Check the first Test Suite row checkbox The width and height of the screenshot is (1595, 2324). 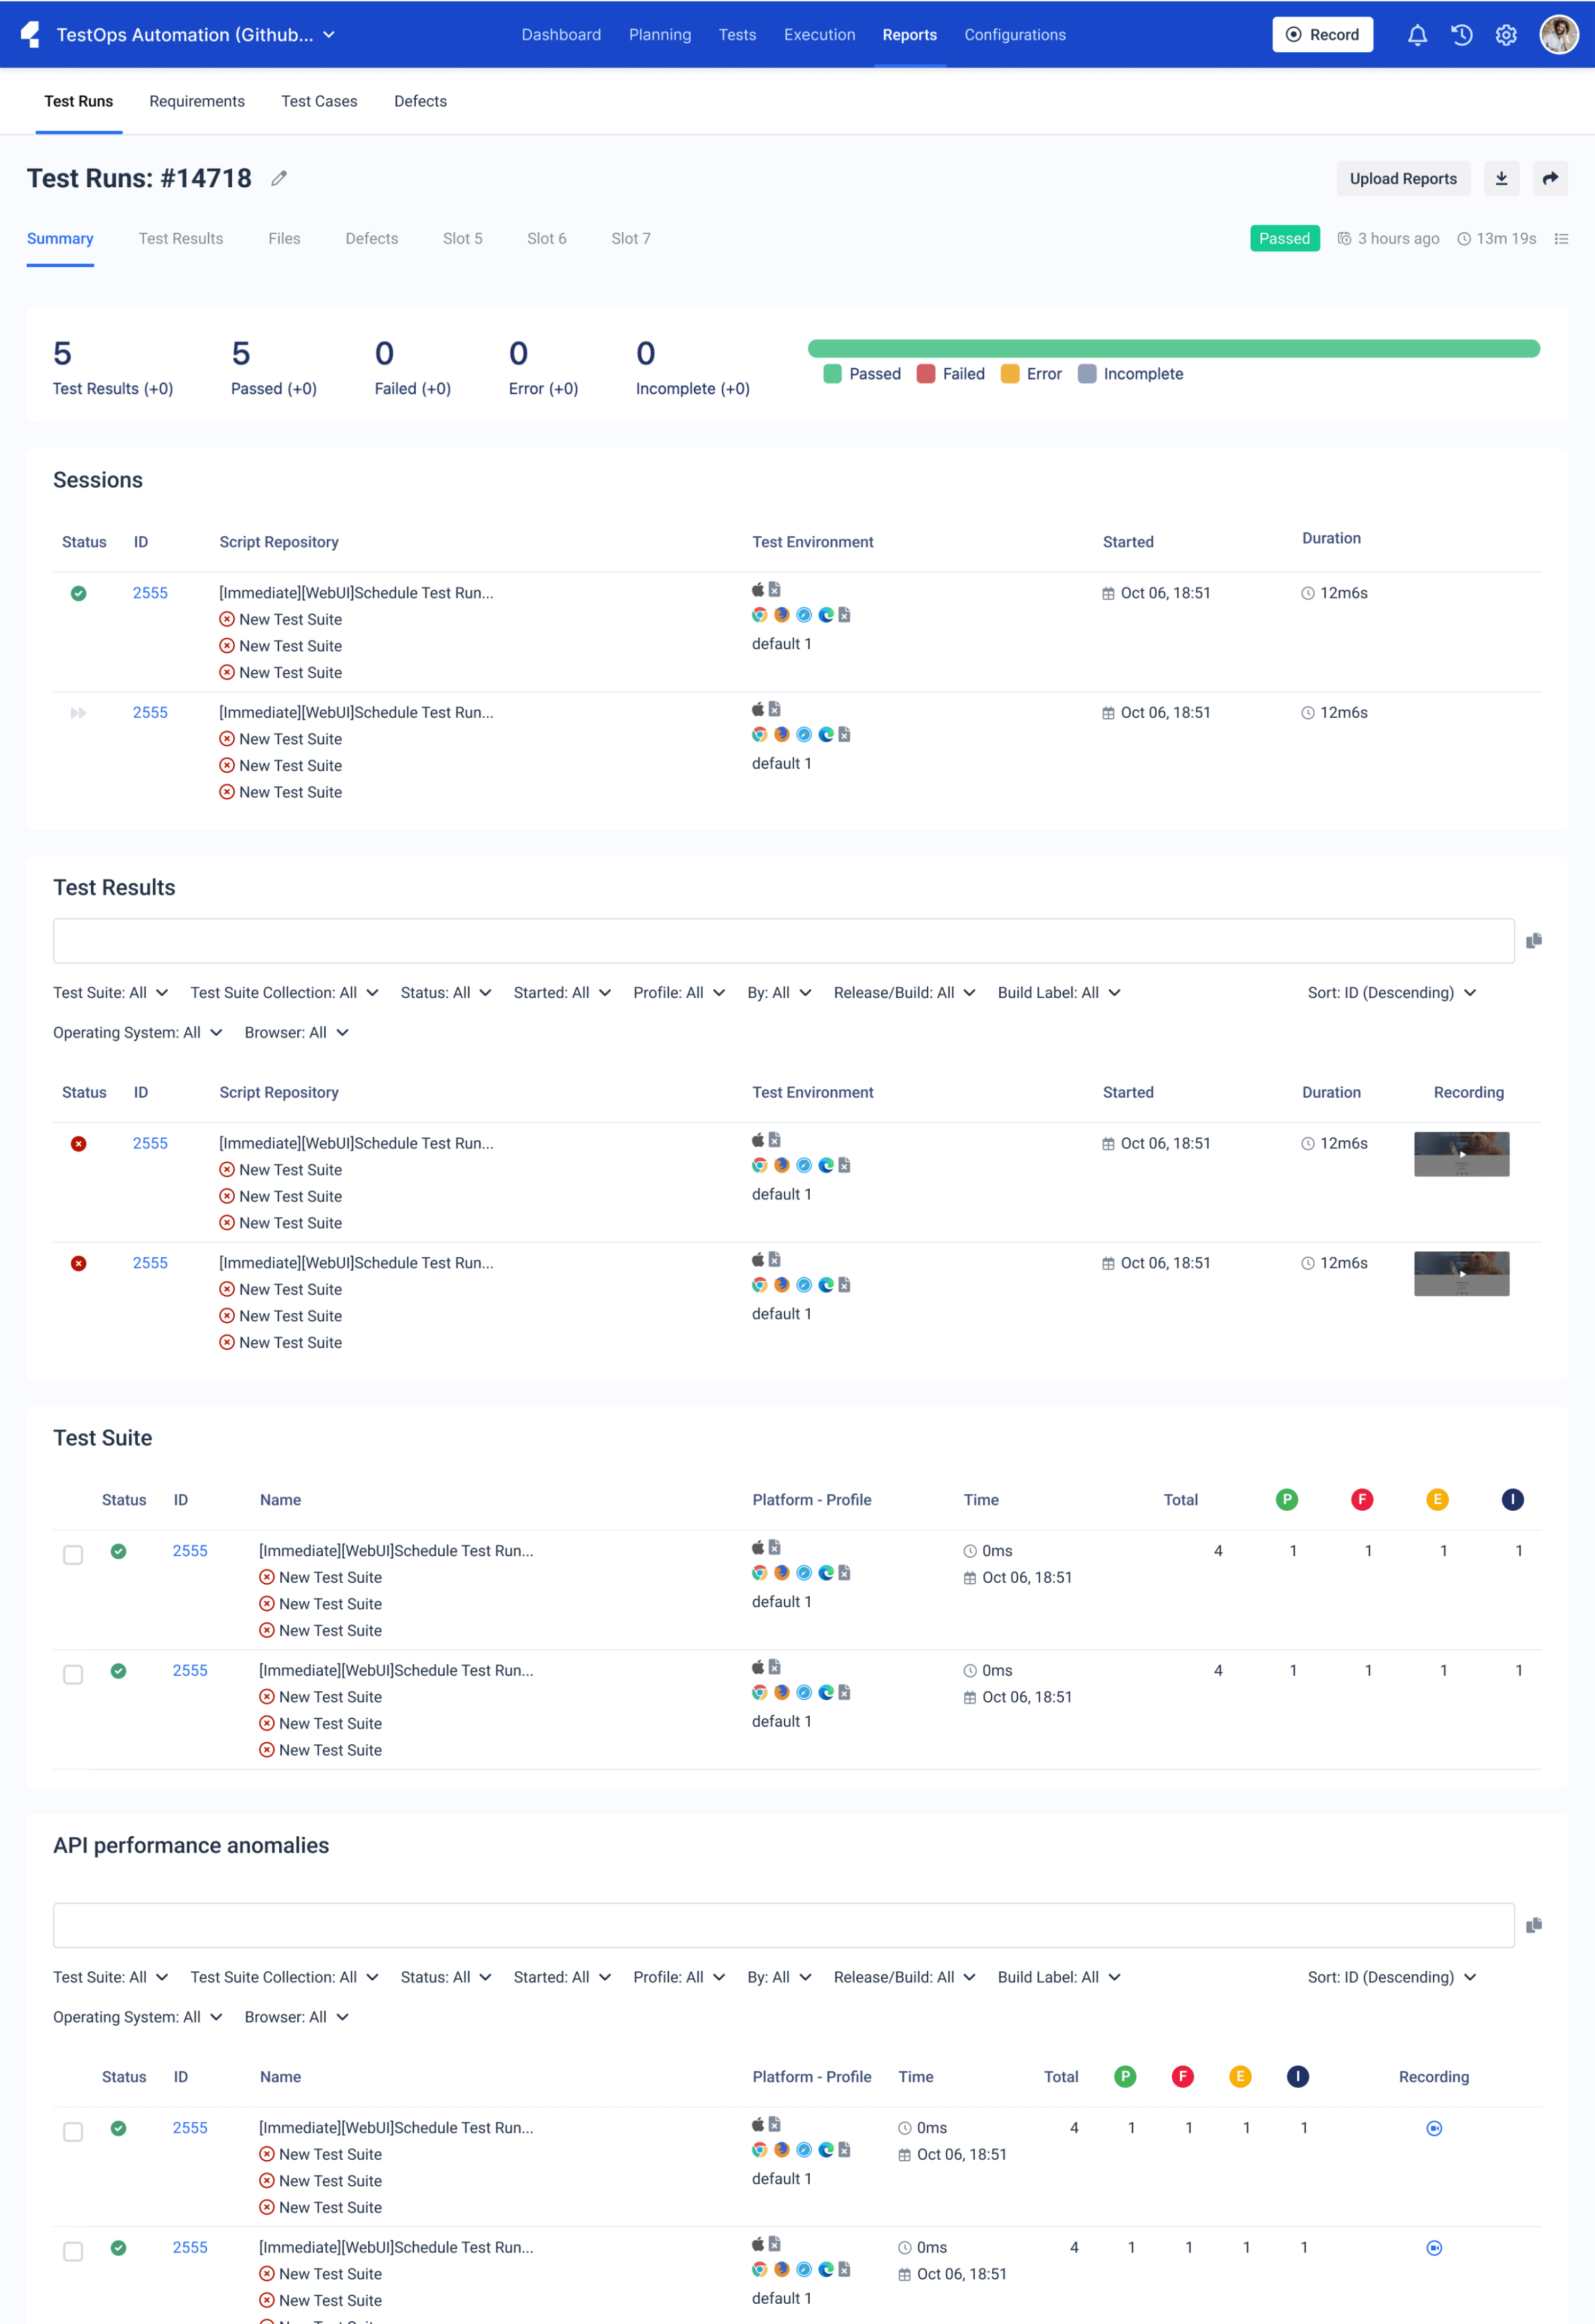coord(73,1555)
